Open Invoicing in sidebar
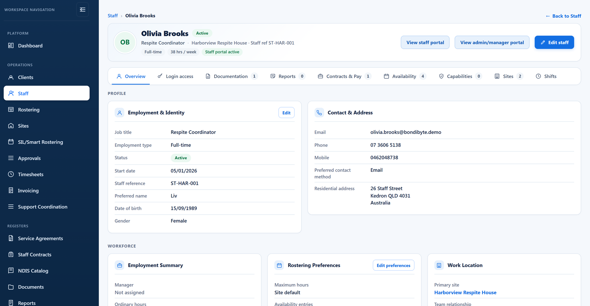 tap(47, 190)
